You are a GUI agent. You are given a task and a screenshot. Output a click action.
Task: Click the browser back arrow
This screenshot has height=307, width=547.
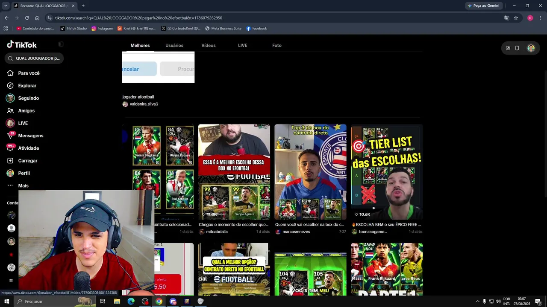point(6,18)
